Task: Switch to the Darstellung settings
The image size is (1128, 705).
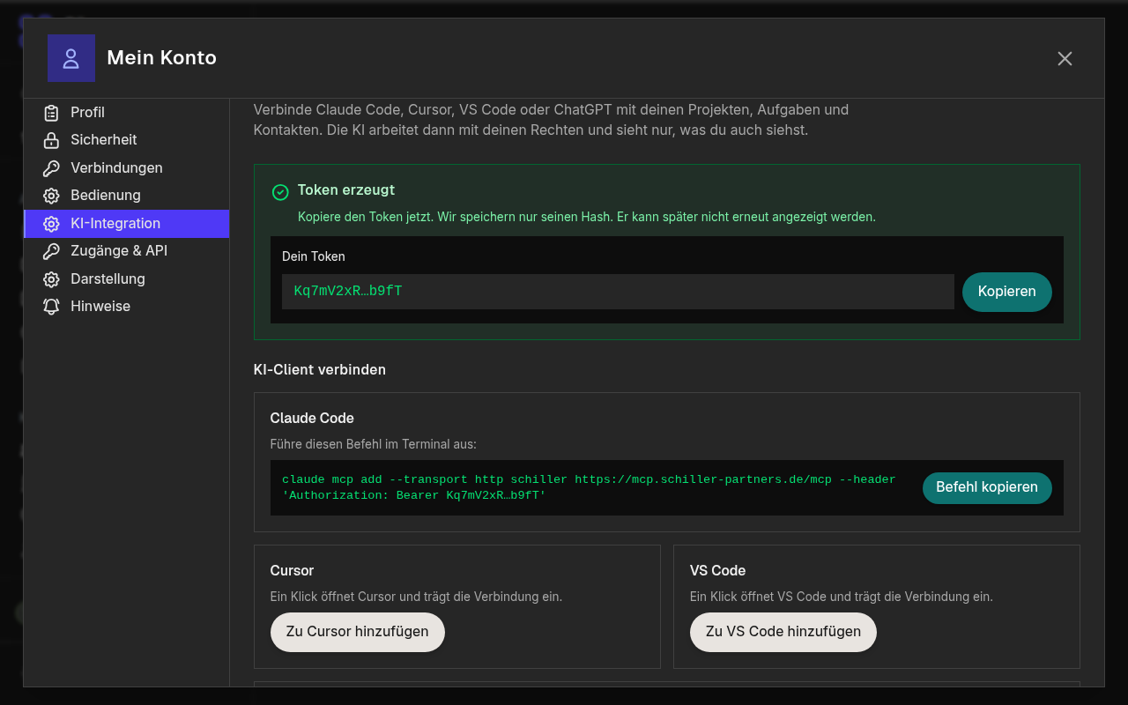Action: pos(127,279)
